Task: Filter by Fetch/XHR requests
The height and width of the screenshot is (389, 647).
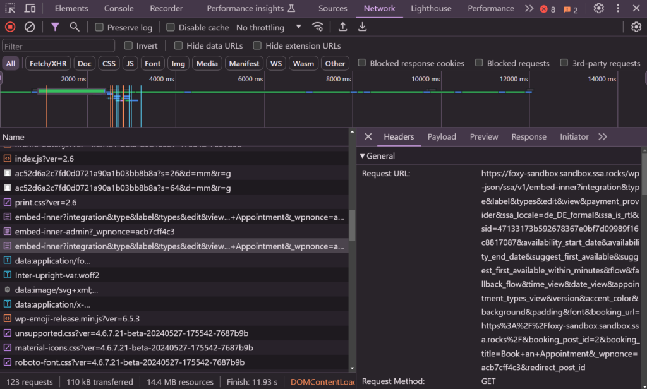Action: tap(48, 64)
